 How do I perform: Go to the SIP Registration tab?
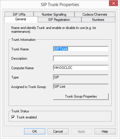[x=59, y=20]
